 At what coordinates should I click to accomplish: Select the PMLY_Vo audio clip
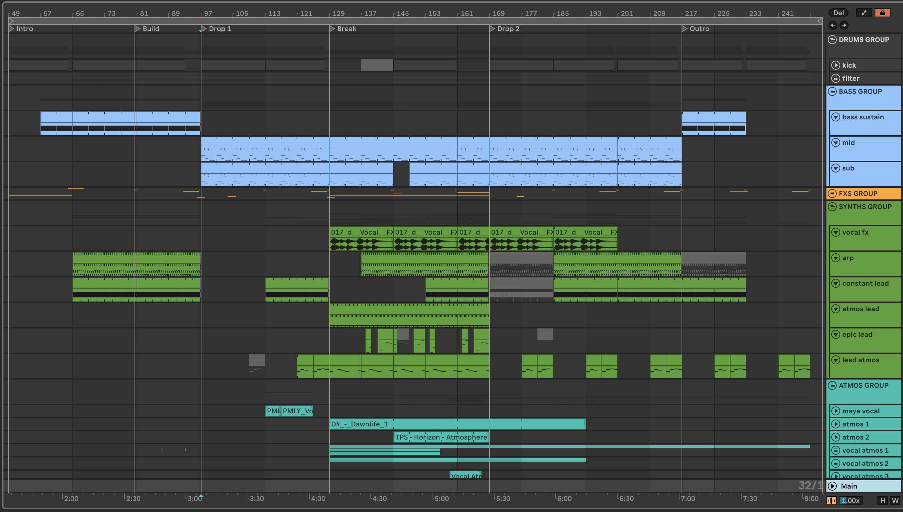297,411
